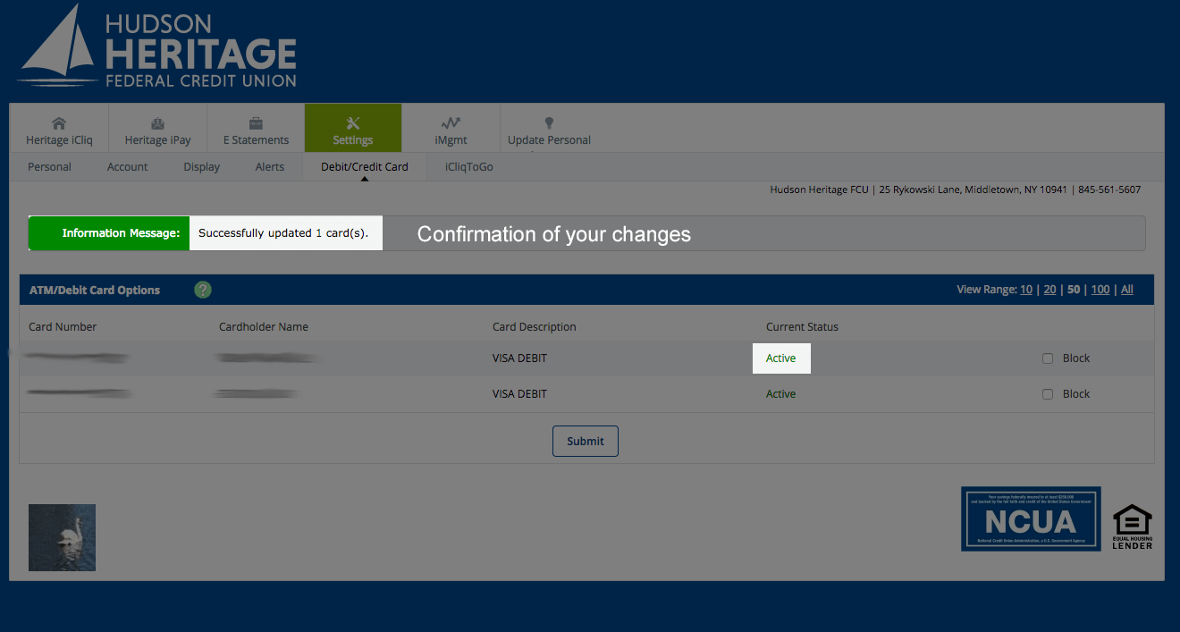Open ATM/Debit Card Options help

tap(203, 290)
